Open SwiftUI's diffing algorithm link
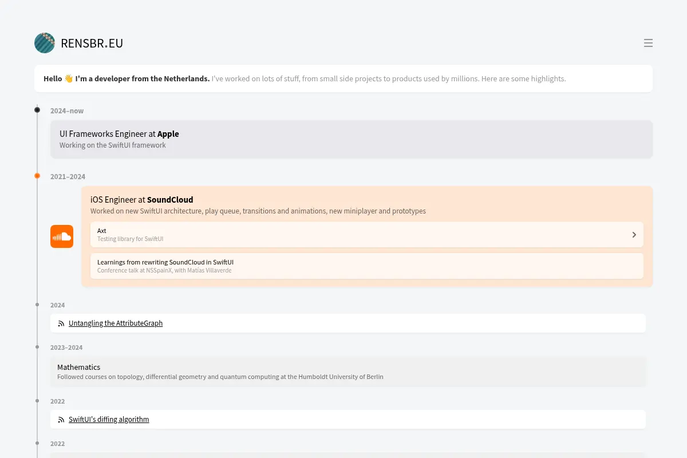Screen dimensions: 687x458 point(109,420)
